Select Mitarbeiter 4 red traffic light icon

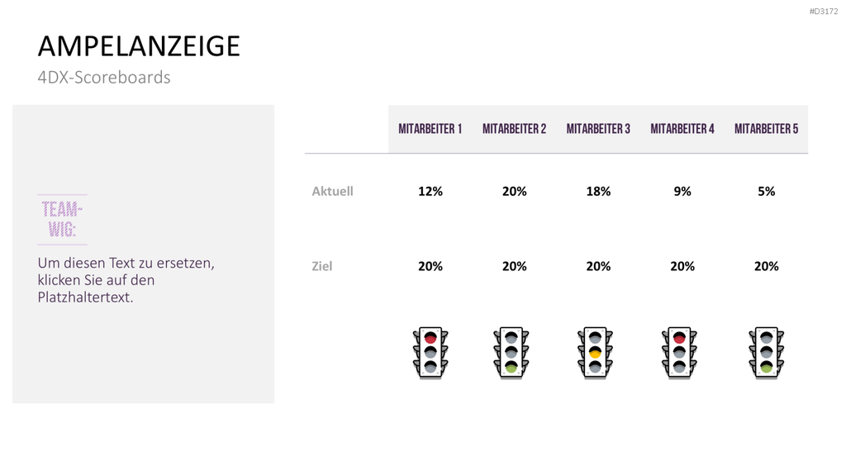679,353
